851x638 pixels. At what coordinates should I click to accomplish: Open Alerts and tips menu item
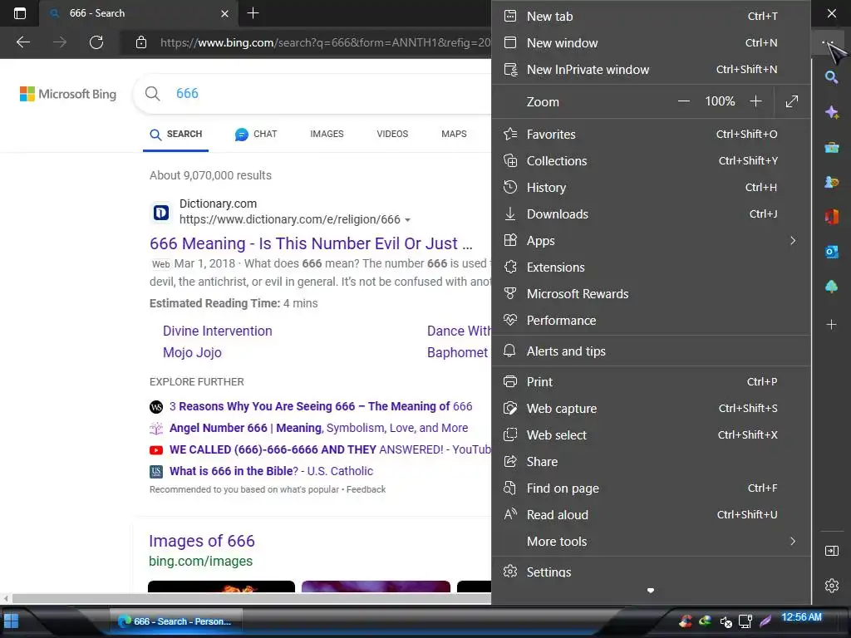(x=651, y=351)
